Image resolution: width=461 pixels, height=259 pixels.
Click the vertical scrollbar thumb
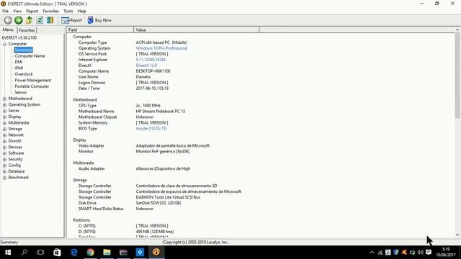[x=457, y=76]
